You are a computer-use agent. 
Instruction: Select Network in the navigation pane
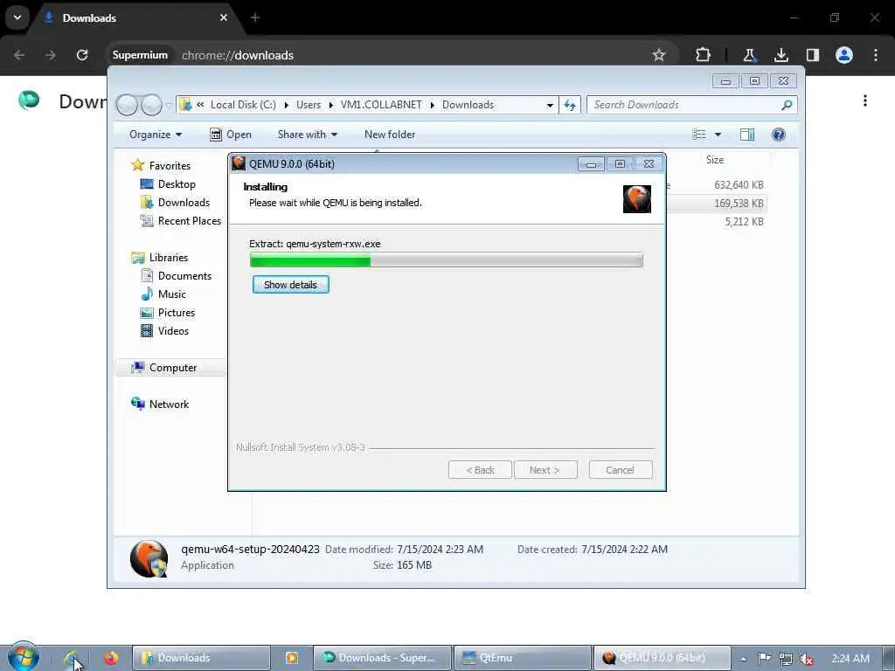(169, 404)
